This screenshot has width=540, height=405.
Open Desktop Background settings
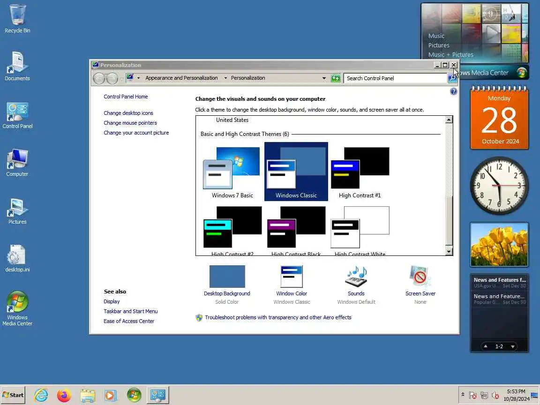[227, 285]
